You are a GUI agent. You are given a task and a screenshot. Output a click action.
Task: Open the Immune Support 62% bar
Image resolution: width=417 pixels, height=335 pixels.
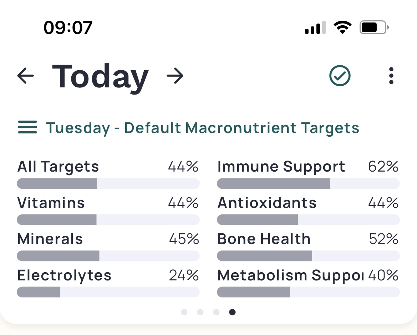[x=308, y=184]
